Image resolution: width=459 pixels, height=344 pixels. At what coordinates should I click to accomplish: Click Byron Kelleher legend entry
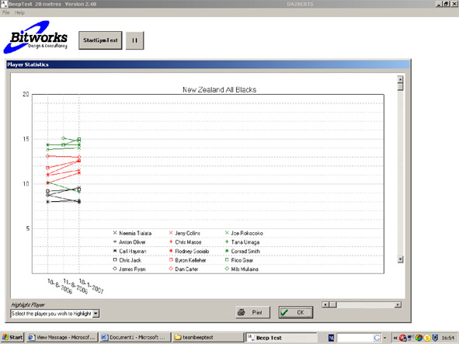click(188, 260)
